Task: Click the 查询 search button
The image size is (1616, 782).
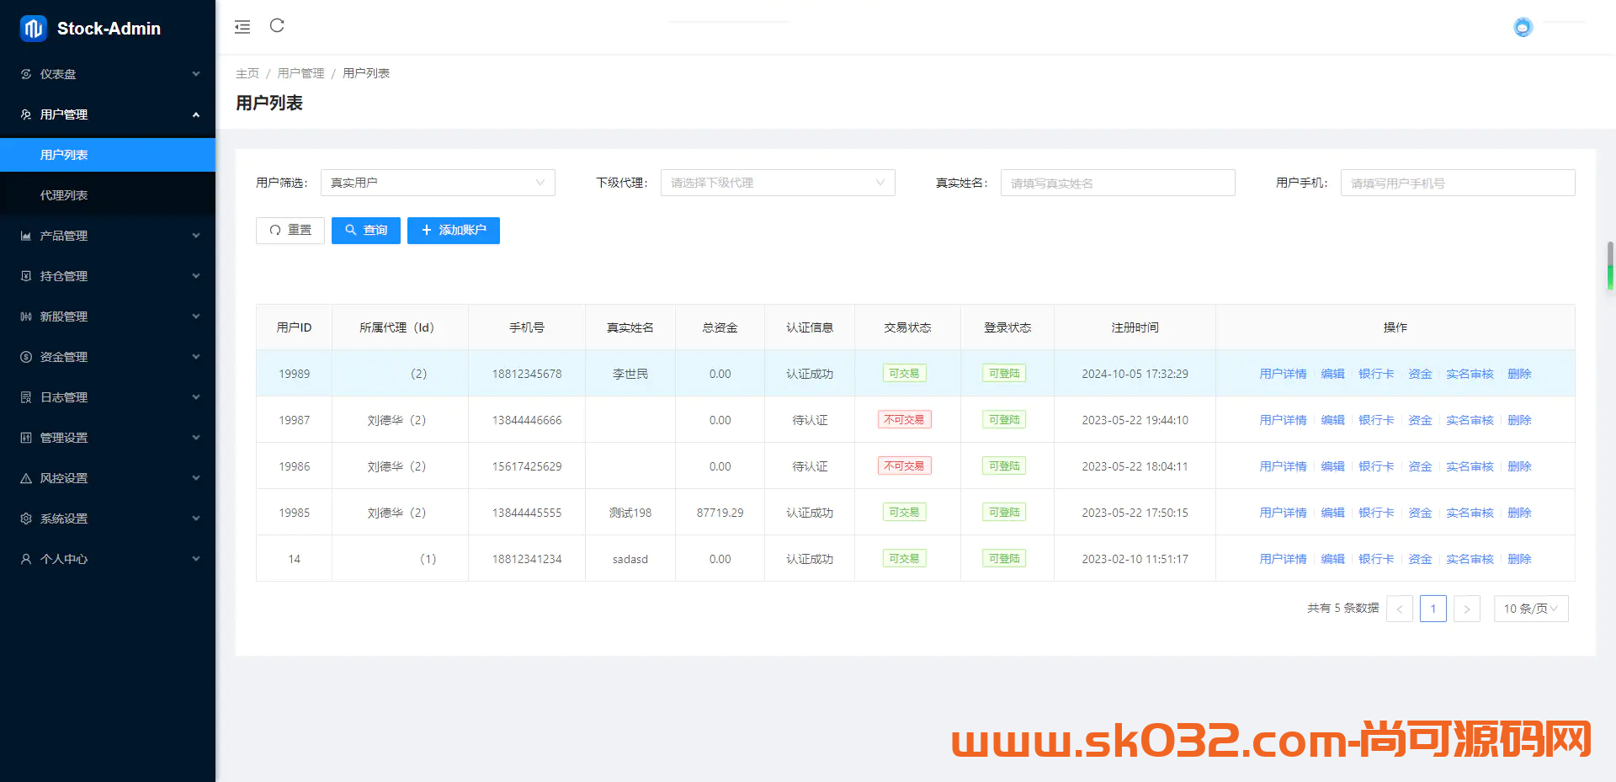Action: coord(366,231)
